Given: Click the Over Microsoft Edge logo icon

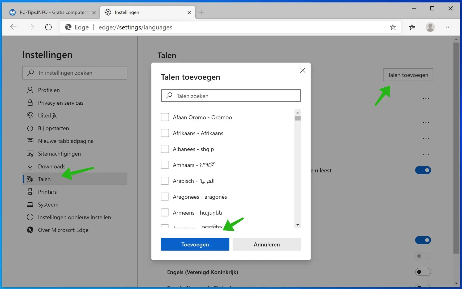Looking at the screenshot, I should (x=30, y=230).
